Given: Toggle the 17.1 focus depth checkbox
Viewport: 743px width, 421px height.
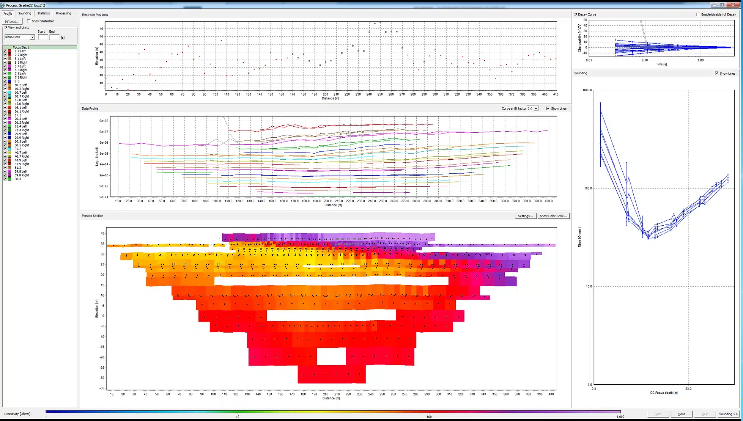Looking at the screenshot, I should pyautogui.click(x=5, y=115).
